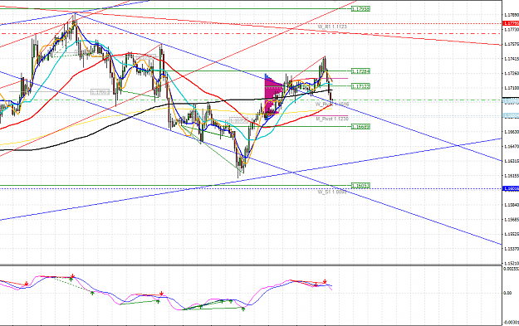519x326 pixels.
Task: Select the green 1.17122 price level label
Action: pyautogui.click(x=360, y=86)
